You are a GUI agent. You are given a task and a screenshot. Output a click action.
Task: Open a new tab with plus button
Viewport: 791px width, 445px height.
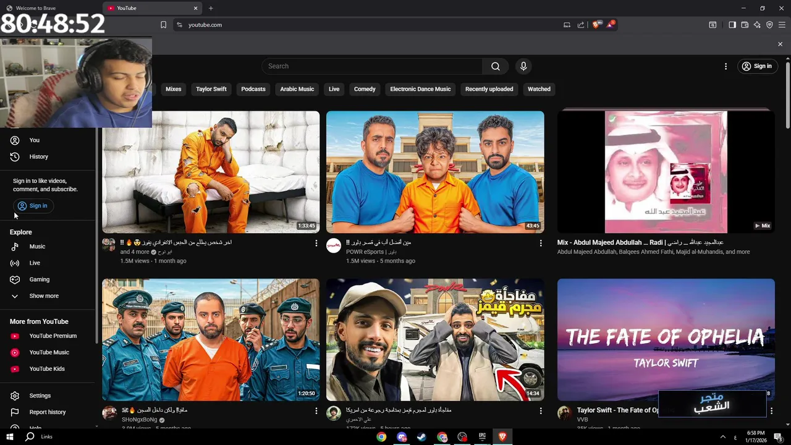(x=211, y=8)
